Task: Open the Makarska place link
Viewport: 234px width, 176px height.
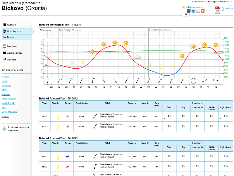Action: point(6,85)
